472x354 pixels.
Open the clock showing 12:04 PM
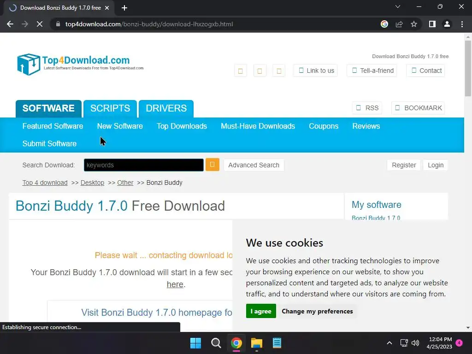(x=439, y=343)
